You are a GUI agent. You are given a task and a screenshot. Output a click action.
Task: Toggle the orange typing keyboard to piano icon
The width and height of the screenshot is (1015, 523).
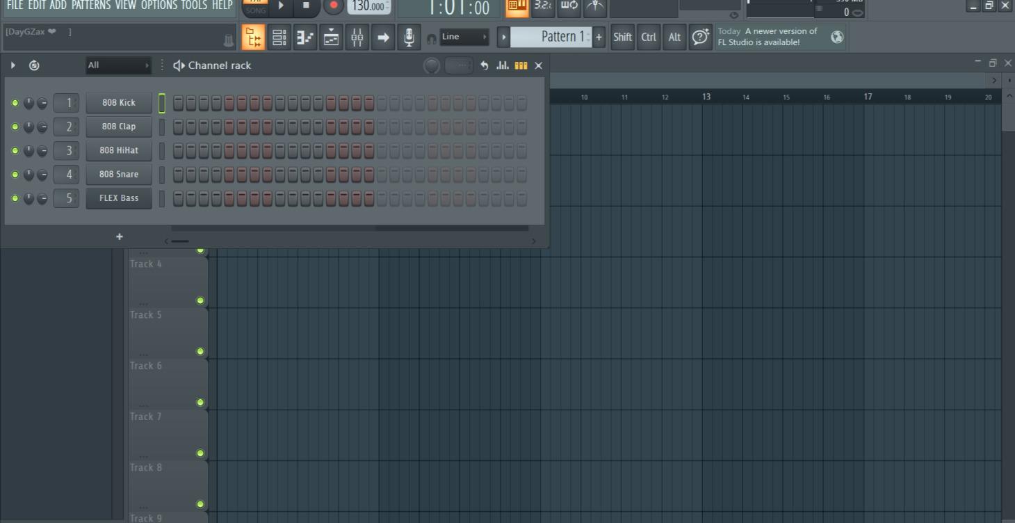[517, 7]
